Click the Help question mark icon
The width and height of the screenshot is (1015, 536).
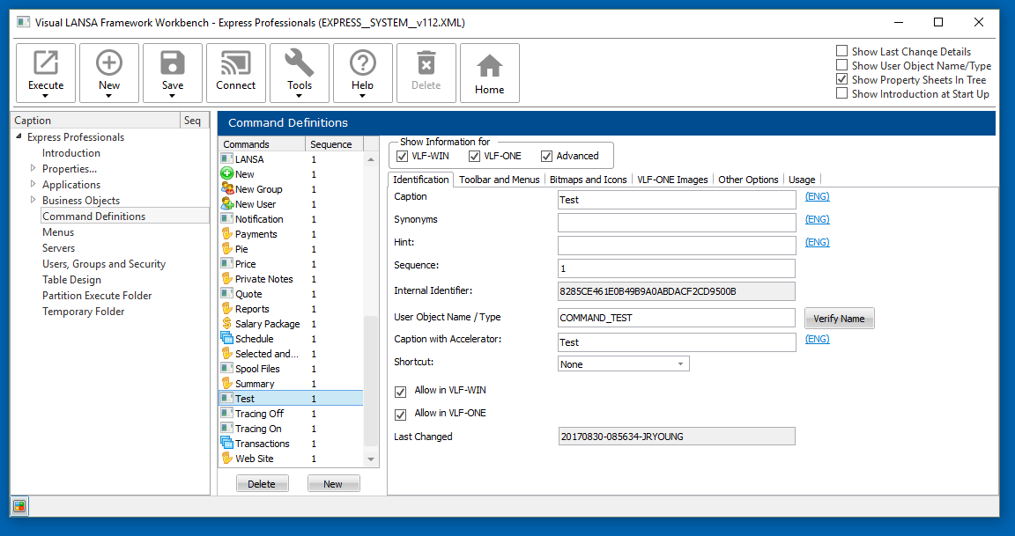tap(362, 62)
